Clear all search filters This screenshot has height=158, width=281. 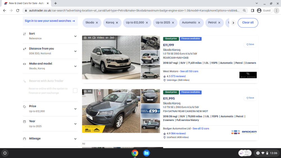tap(248, 22)
